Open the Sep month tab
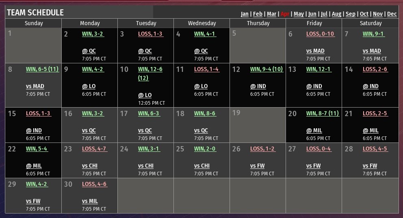This screenshot has width=403, height=218. coord(350,14)
